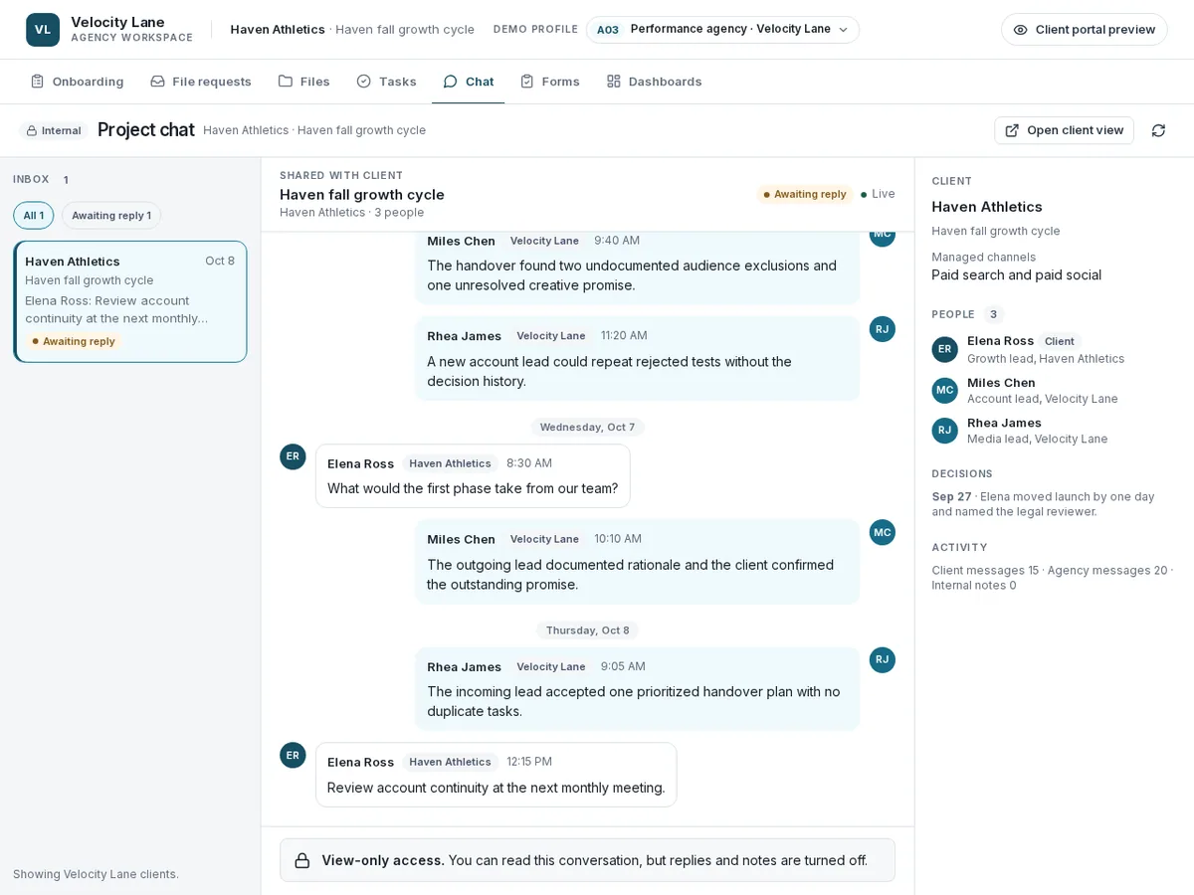Screen dimensions: 1194x895
Task: Click the Open client view button
Action: click(x=1064, y=130)
